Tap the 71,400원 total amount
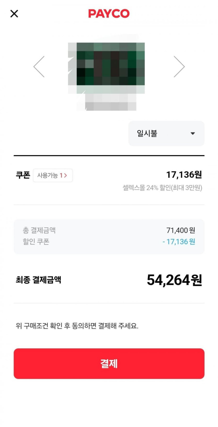 pyautogui.click(x=181, y=230)
